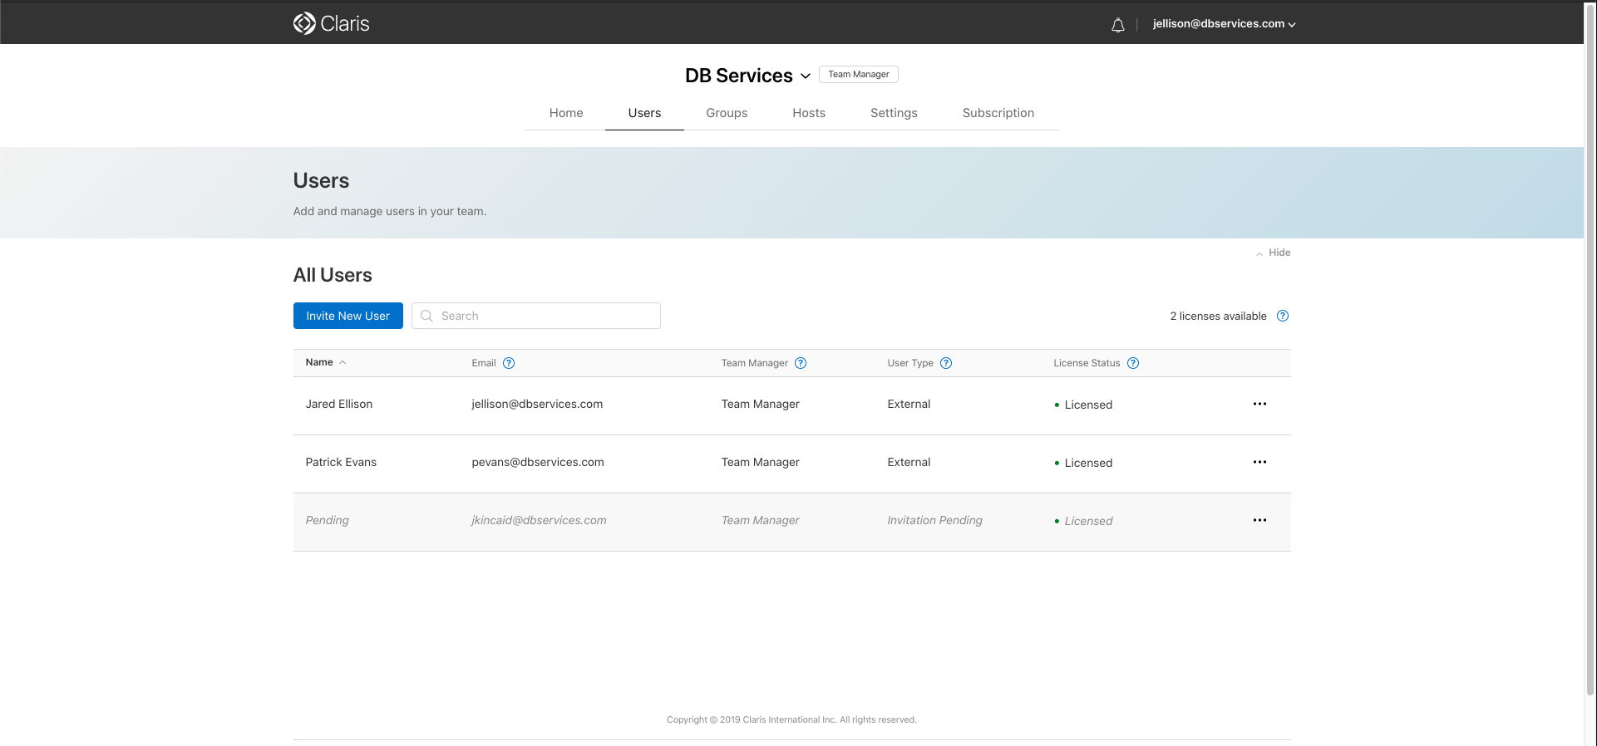Open the more options menu for Jared Ellison
The width and height of the screenshot is (1597, 746).
point(1259,404)
